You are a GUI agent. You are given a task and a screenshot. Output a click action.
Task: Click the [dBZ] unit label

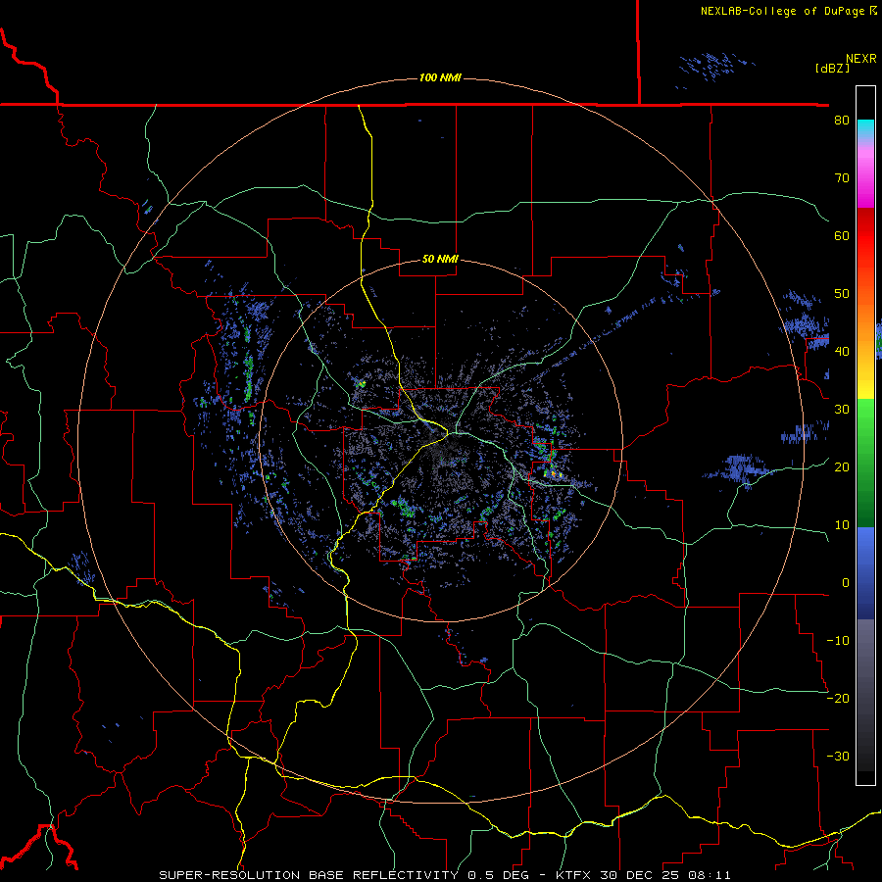832,68
